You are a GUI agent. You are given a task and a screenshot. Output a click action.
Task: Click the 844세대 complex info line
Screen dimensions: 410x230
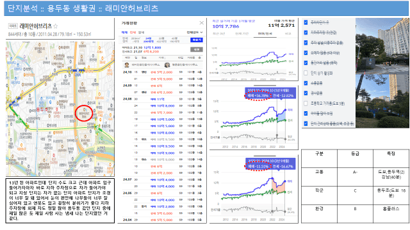(50, 34)
